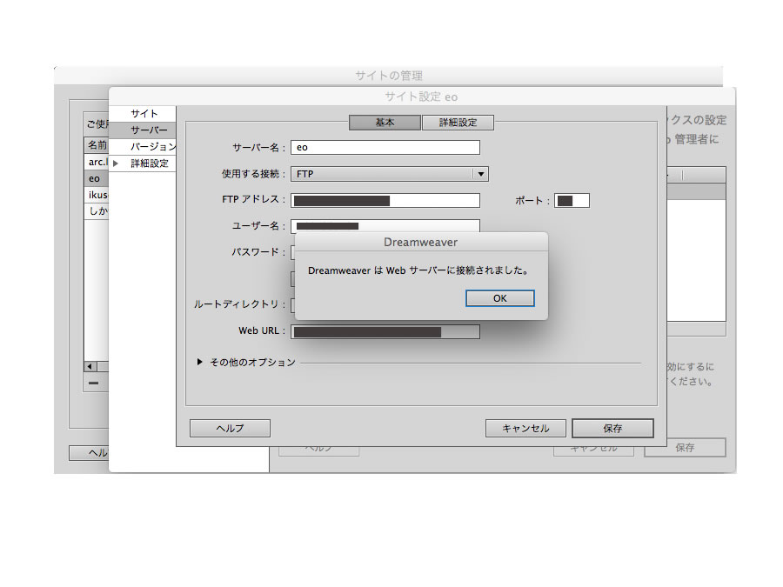Image resolution: width=783 pixels, height=587 pixels.
Task: Click the ユーザー名 field
Action: [385, 226]
